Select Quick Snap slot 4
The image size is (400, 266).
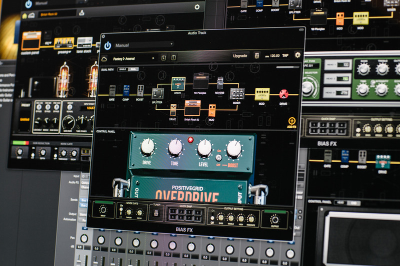[x=197, y=212]
